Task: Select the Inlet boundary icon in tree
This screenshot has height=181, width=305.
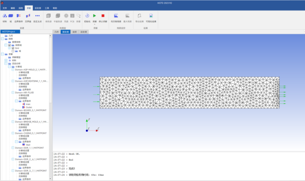Action: pyautogui.click(x=23, y=104)
